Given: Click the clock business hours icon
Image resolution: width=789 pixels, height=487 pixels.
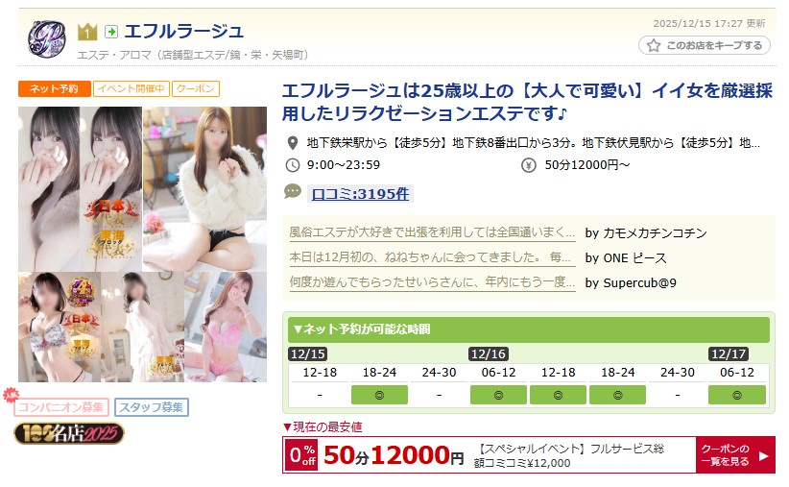Looking at the screenshot, I should pyautogui.click(x=293, y=165).
